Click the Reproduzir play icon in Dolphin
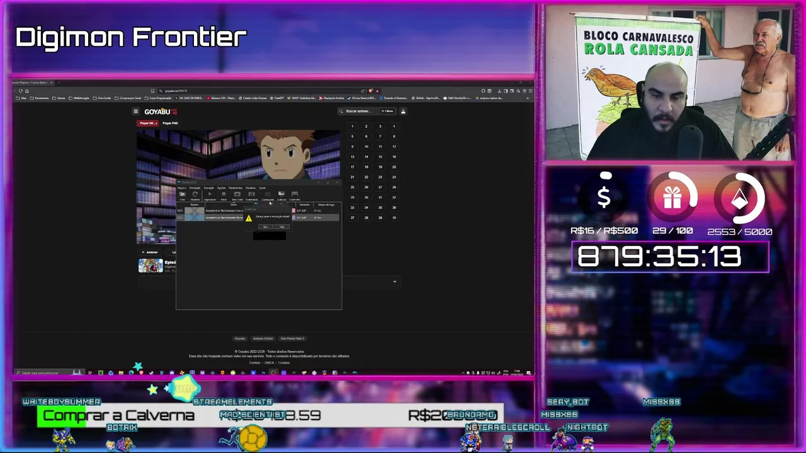Viewport: 806px width, 453px height. tap(210, 196)
